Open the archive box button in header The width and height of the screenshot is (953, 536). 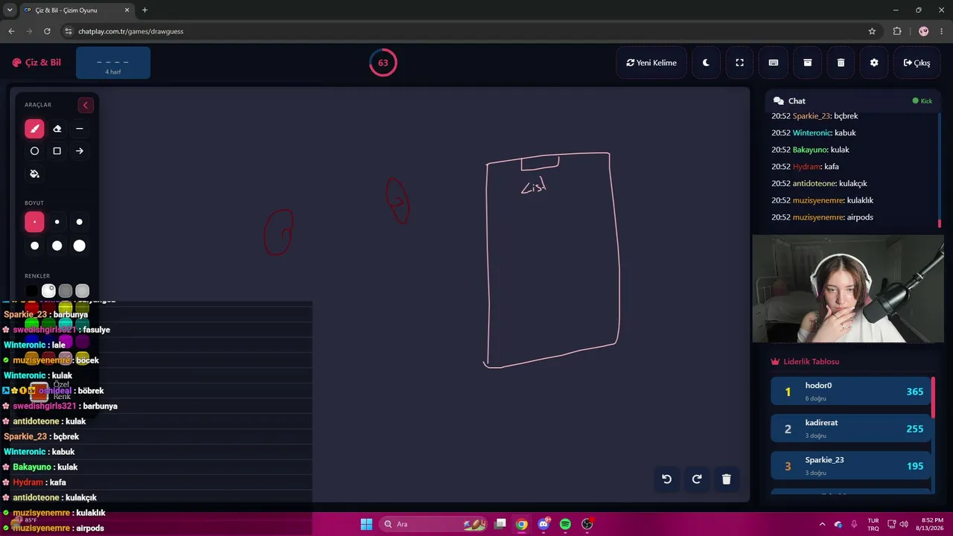[807, 63]
